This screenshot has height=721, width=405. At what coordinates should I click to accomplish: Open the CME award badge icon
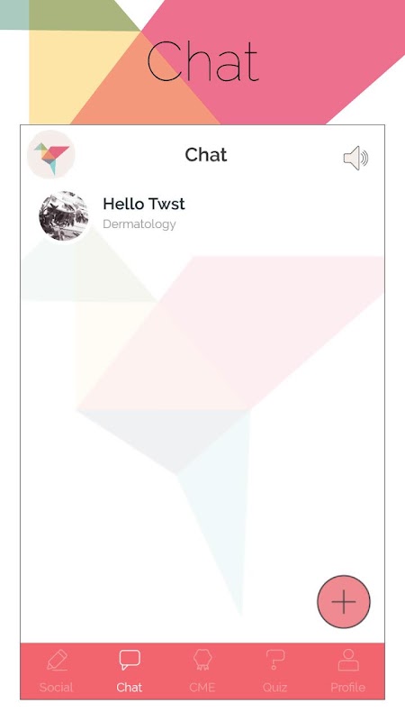point(202,660)
